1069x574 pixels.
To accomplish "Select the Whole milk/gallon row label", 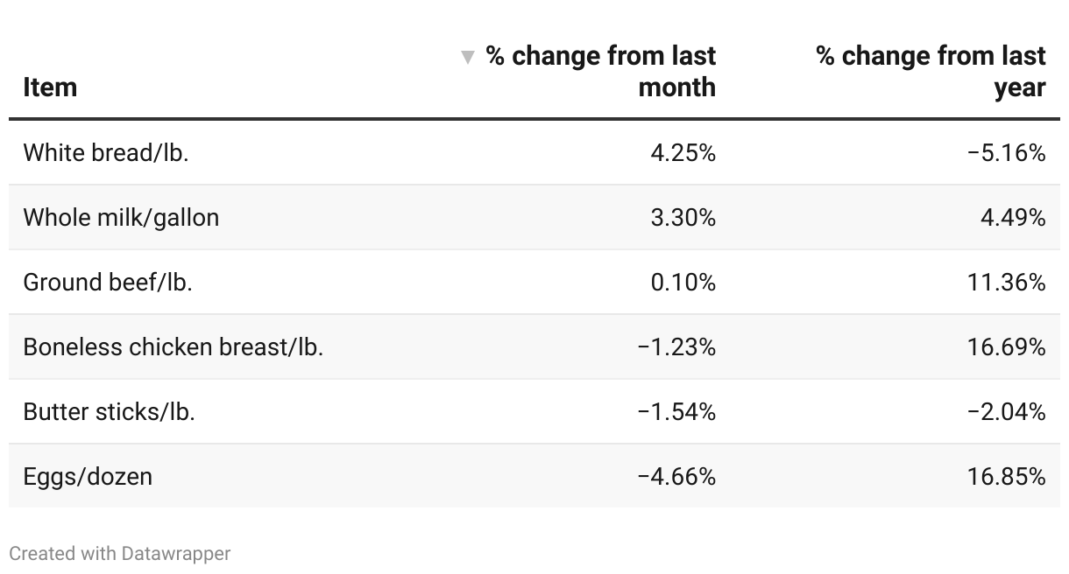I will coord(121,217).
